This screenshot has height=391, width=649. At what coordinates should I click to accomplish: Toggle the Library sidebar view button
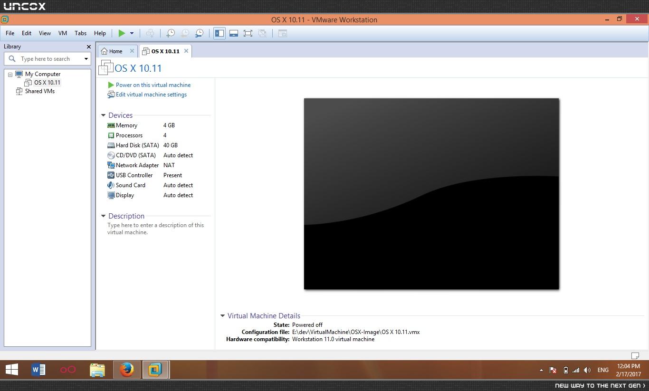(x=220, y=33)
